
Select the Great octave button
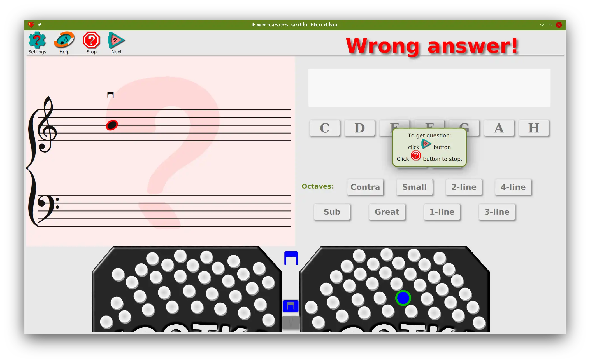pos(387,212)
